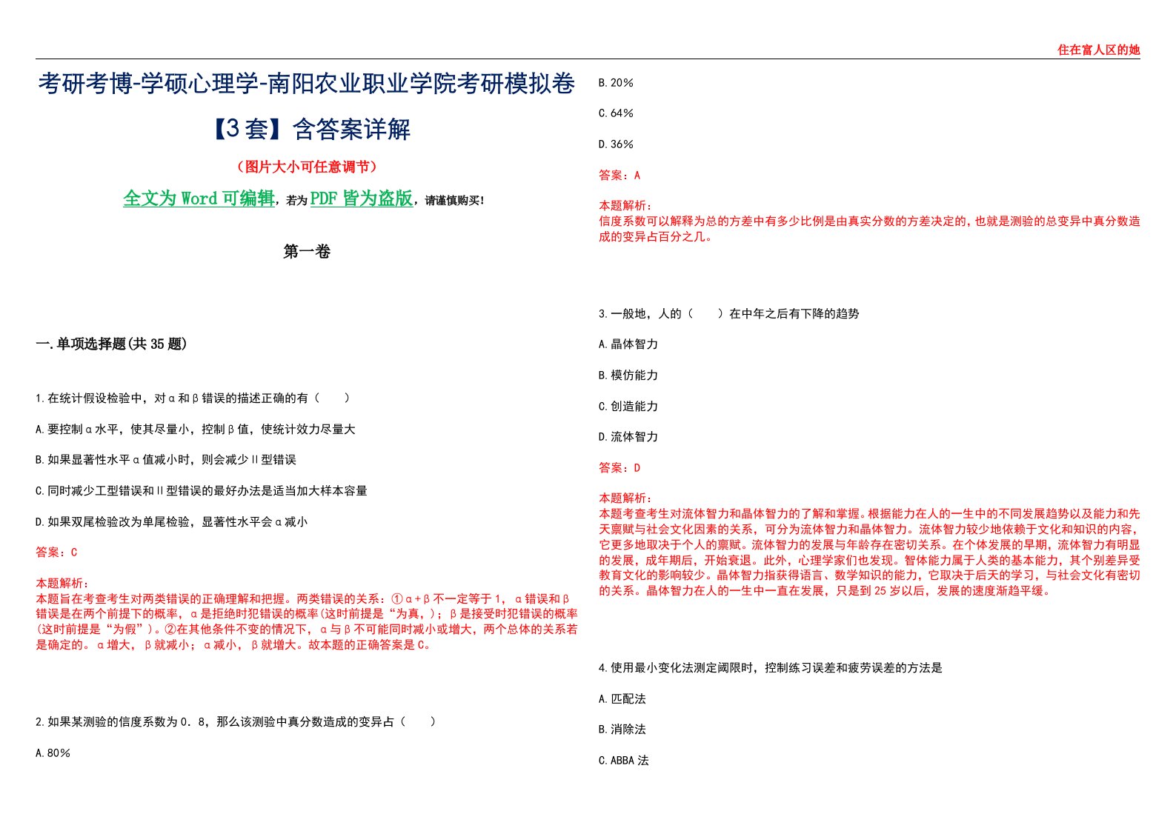Select option 'C.创造能力'
Screen dimensions: 1176x831
coord(628,407)
